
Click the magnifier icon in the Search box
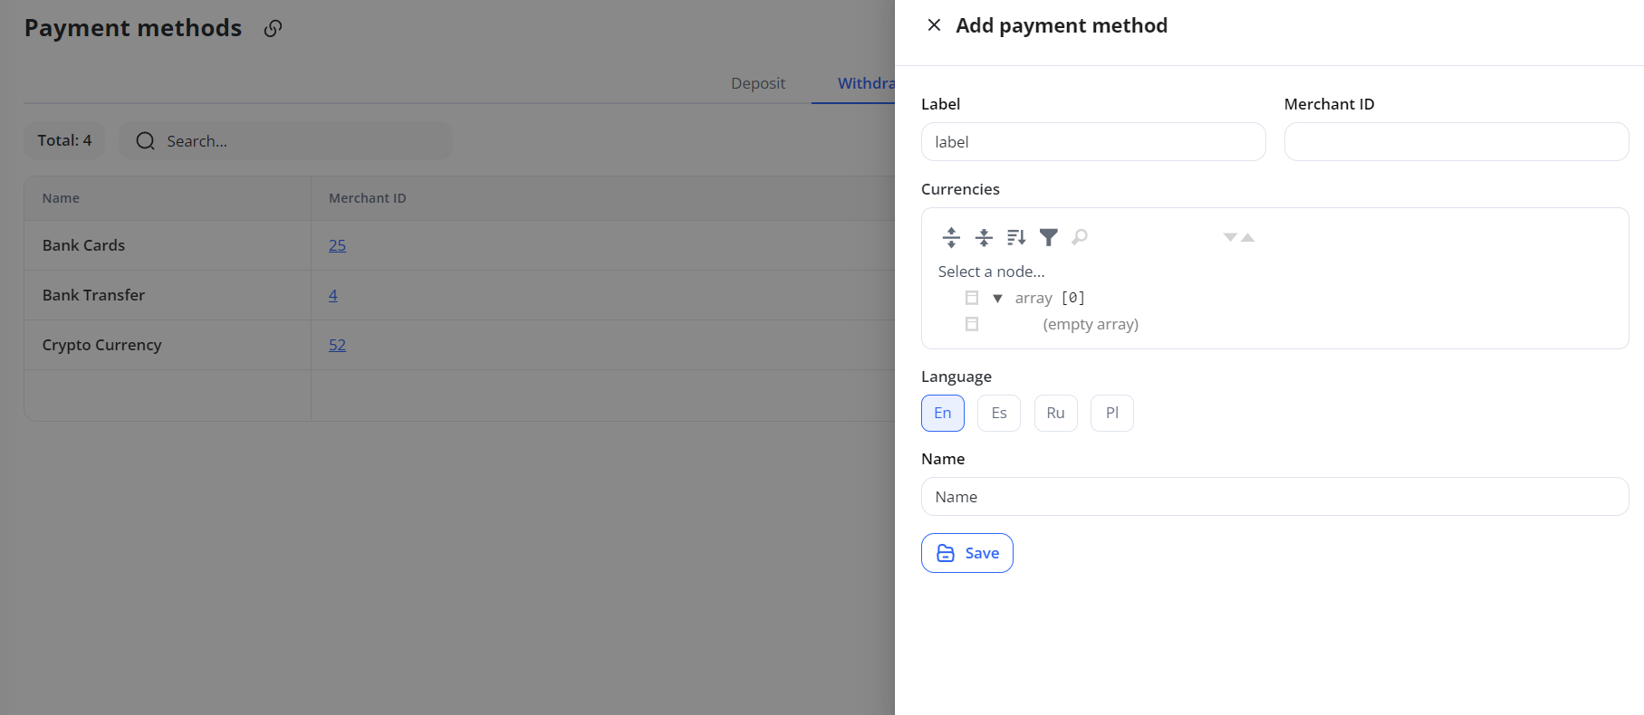pyautogui.click(x=145, y=141)
